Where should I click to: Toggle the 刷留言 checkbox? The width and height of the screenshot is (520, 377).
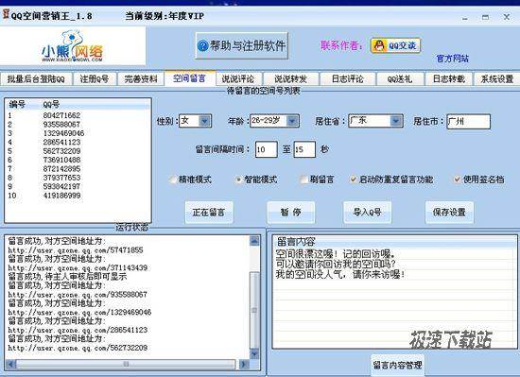(303, 180)
